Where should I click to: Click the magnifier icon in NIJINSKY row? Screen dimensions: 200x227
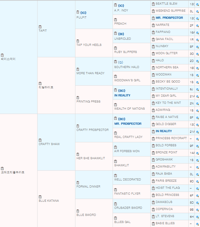click(x=197, y=47)
